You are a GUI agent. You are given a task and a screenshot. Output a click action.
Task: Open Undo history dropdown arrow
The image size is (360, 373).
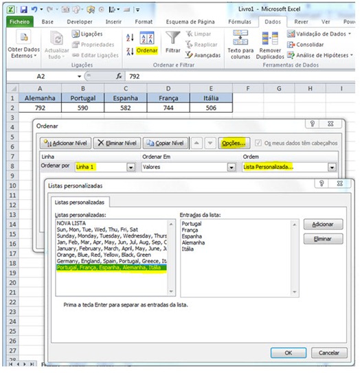[41, 10]
